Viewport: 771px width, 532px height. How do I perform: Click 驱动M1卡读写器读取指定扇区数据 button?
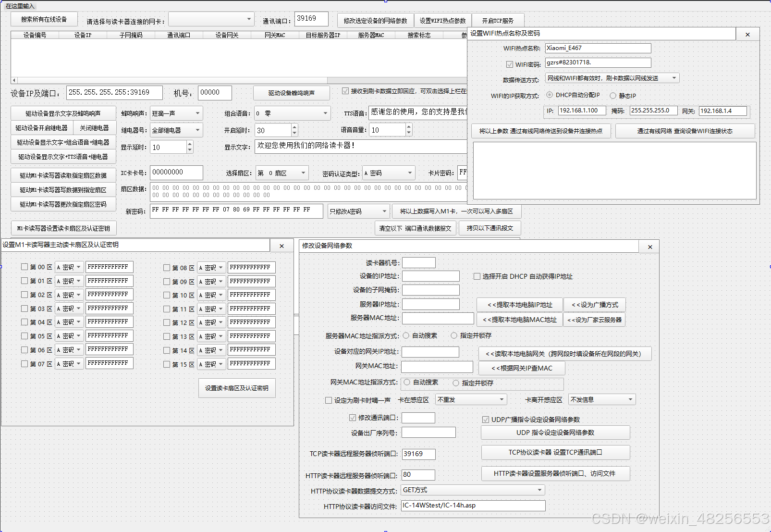[63, 175]
